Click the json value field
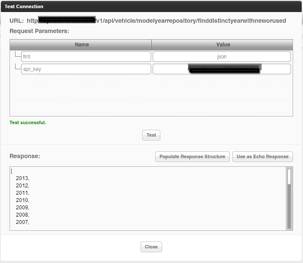This screenshot has height=263, width=303. [222, 57]
